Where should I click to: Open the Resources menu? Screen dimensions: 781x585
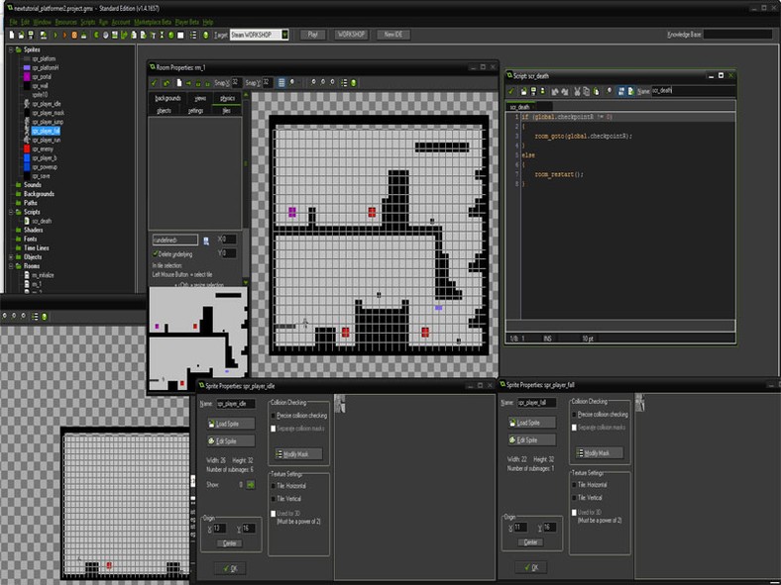[66, 21]
